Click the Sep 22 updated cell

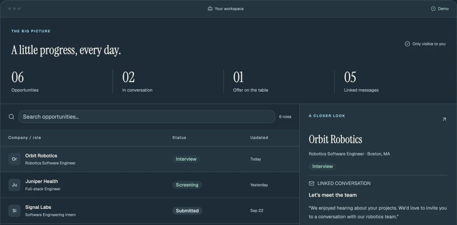point(257,211)
